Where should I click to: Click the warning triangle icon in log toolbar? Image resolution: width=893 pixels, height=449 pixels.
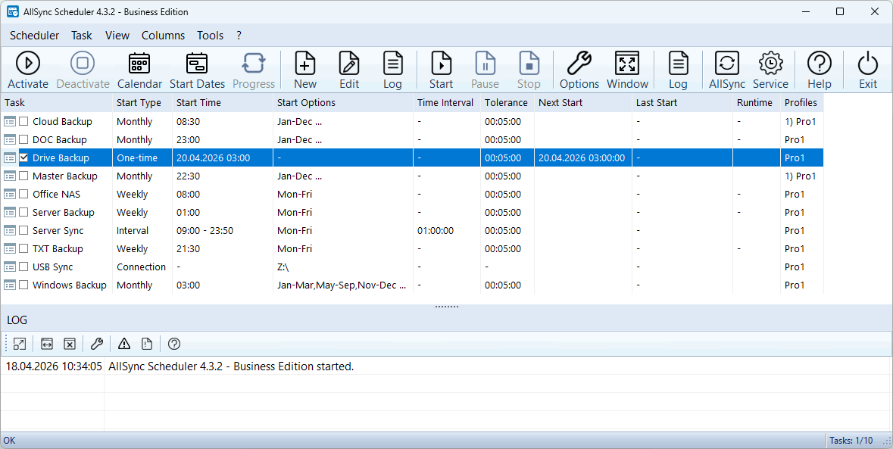tap(124, 344)
